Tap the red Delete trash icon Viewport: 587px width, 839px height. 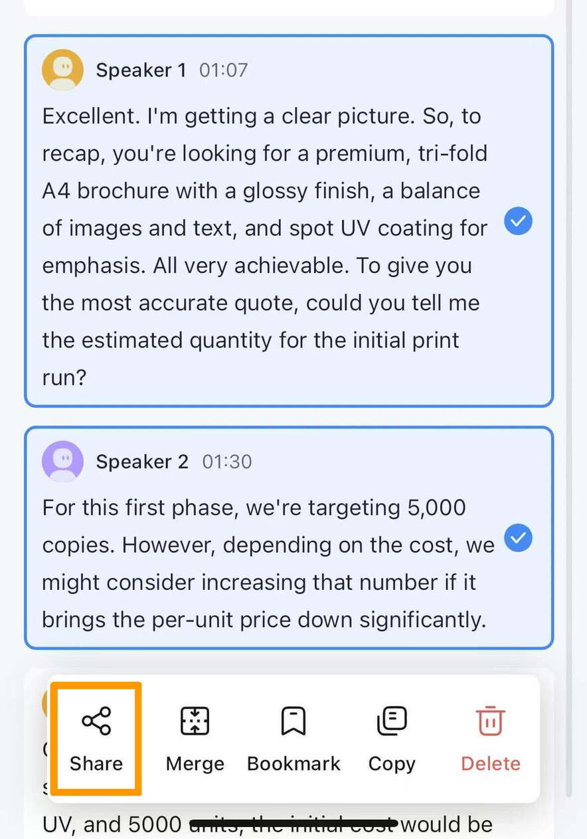tap(490, 721)
